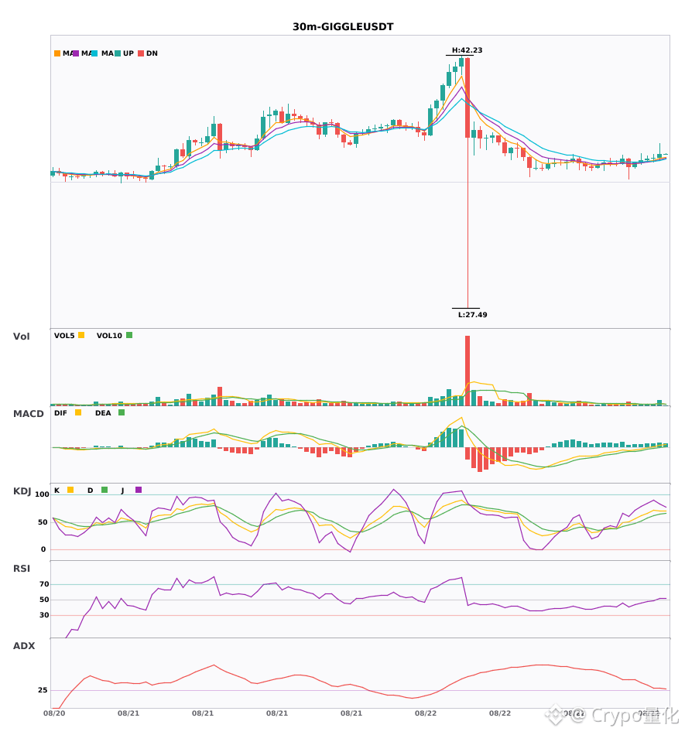Click the purple MA legend swatch

tap(76, 53)
